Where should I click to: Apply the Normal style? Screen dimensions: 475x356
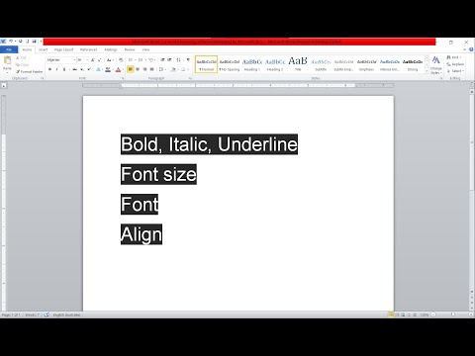click(206, 64)
